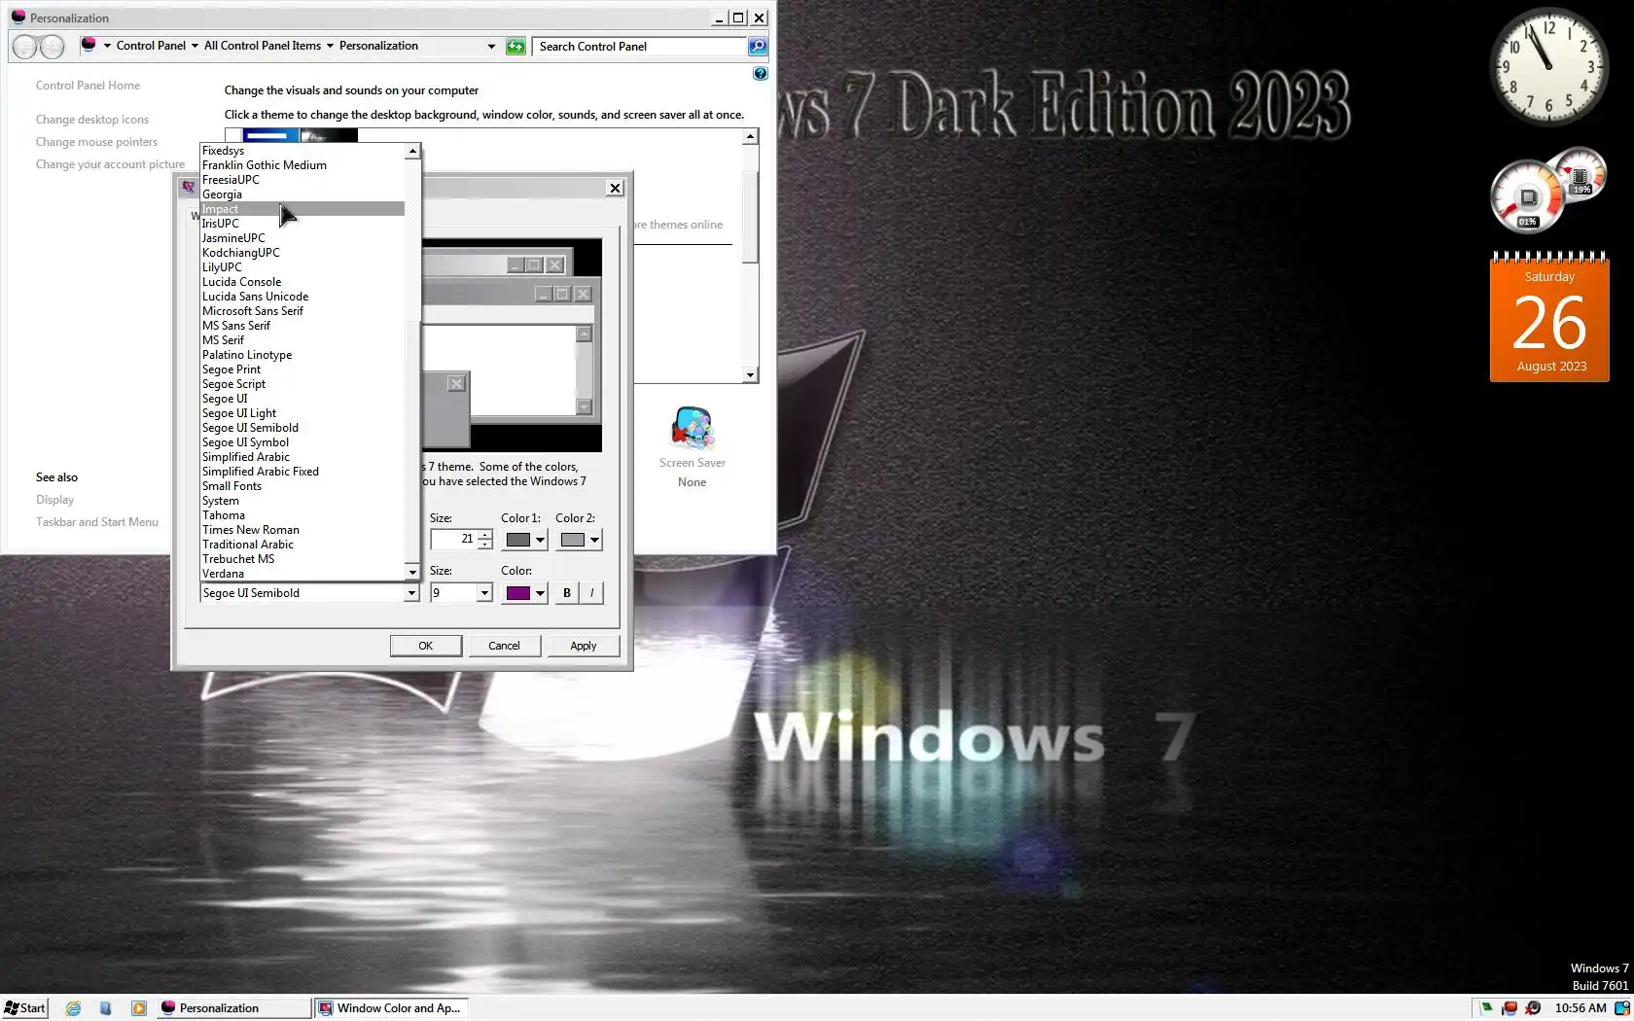This screenshot has height=1021, width=1634.
Task: Select Segoe UI Light font
Action: point(302,413)
